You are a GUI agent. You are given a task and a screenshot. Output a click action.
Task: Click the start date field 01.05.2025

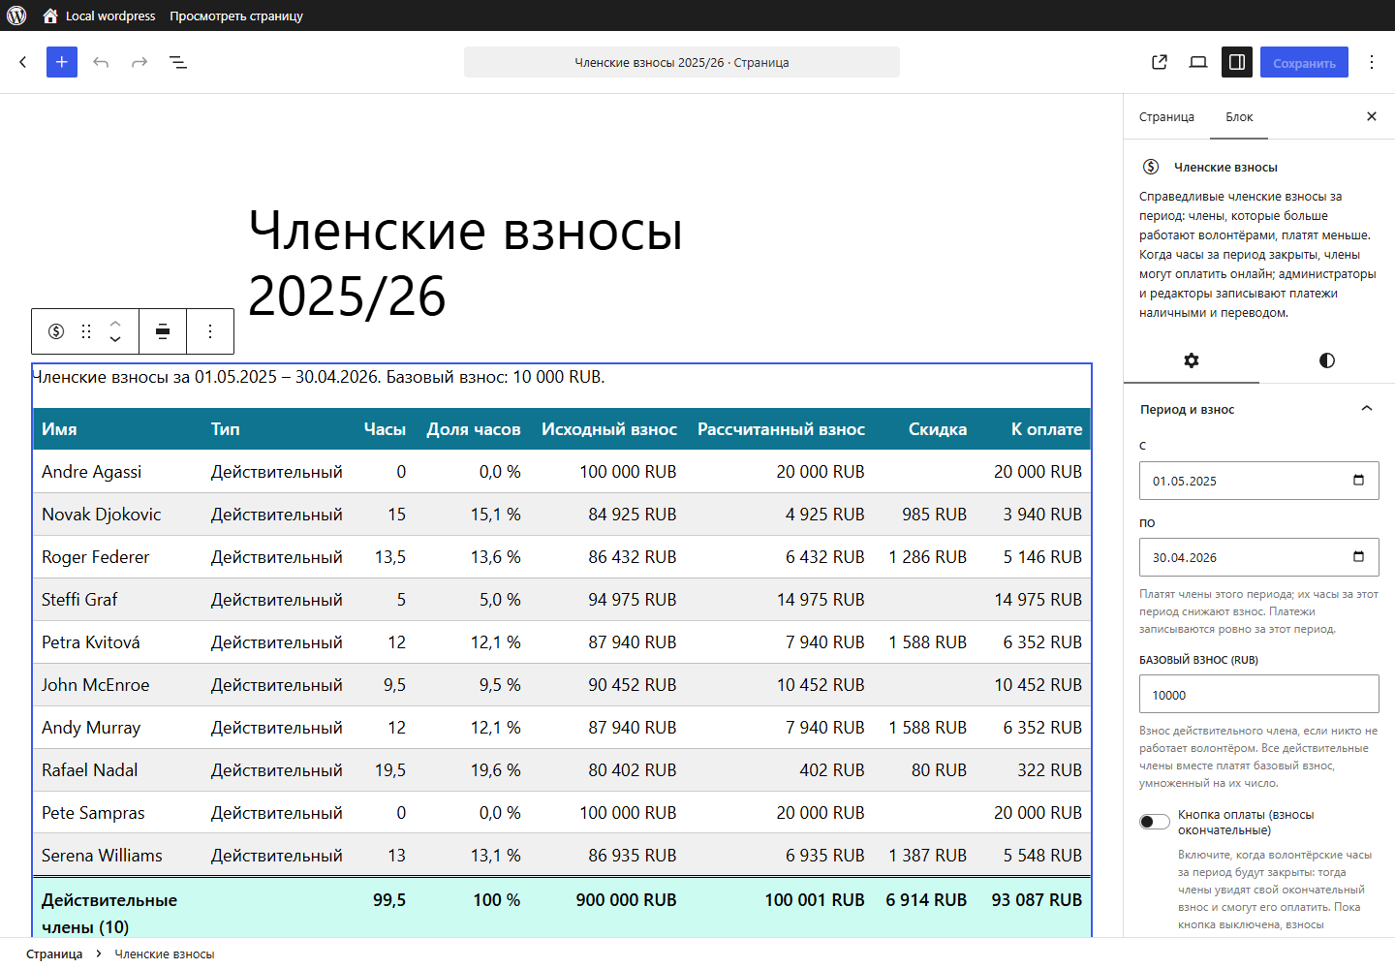[1259, 481]
